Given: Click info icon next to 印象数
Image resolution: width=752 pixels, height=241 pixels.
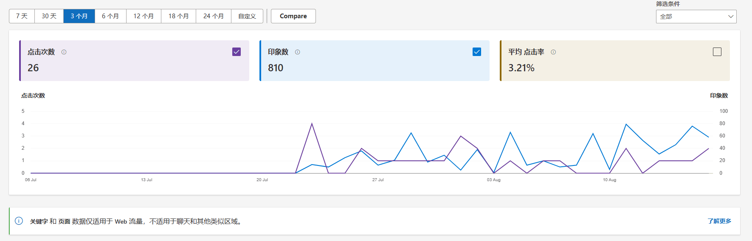Looking at the screenshot, I should coord(298,52).
